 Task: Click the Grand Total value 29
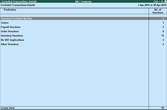162,108
